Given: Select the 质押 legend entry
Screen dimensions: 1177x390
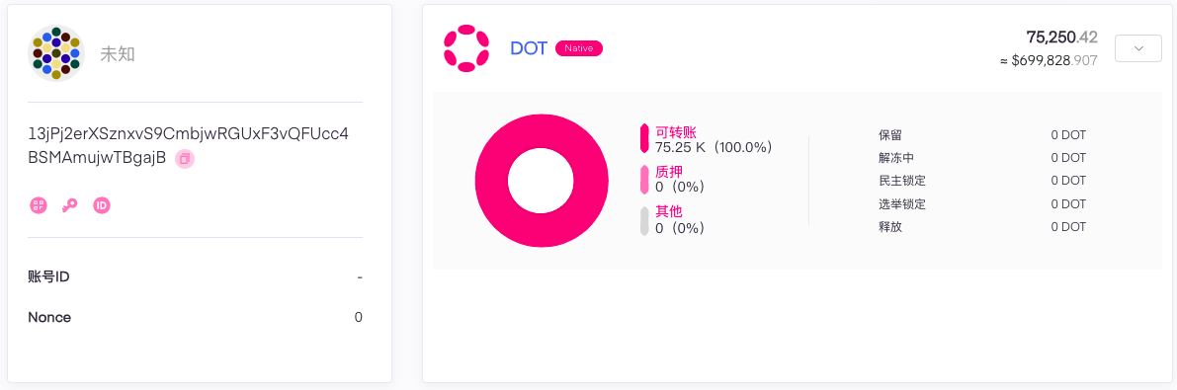Looking at the screenshot, I should coord(672,180).
